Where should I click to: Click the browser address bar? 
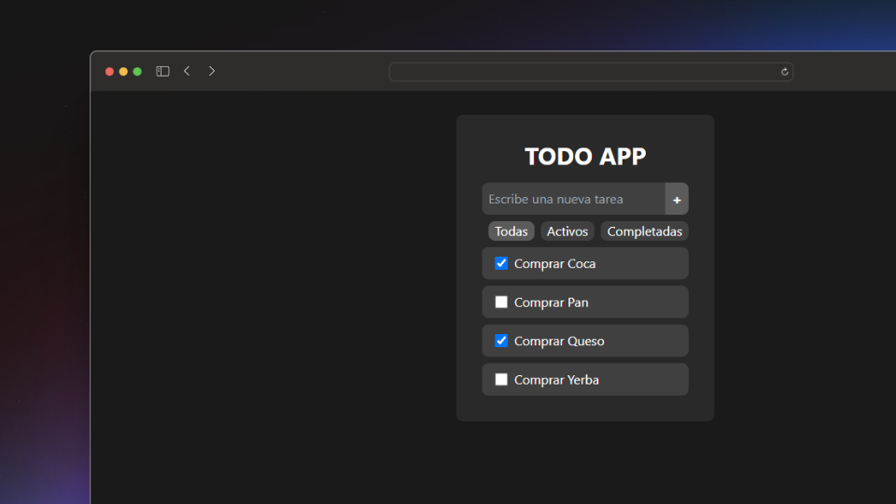pyautogui.click(x=591, y=72)
